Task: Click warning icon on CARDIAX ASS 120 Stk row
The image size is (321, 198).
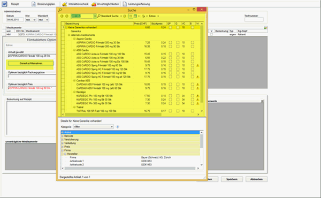Action: pos(198,85)
